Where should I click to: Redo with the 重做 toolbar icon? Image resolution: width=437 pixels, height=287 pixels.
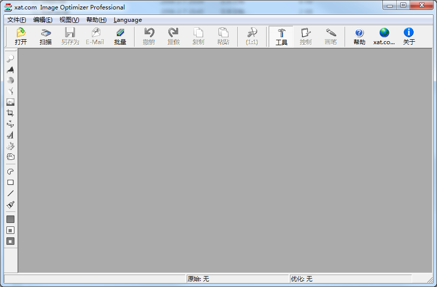174,37
